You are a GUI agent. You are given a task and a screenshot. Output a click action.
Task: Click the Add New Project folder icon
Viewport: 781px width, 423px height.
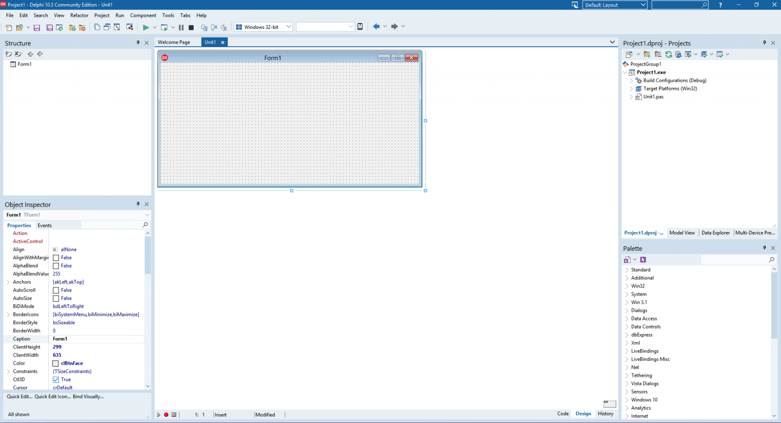[647, 54]
